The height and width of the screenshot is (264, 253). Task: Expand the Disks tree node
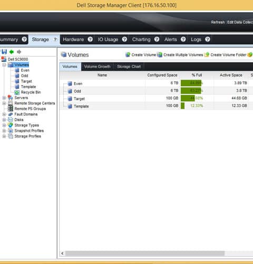tap(4, 120)
